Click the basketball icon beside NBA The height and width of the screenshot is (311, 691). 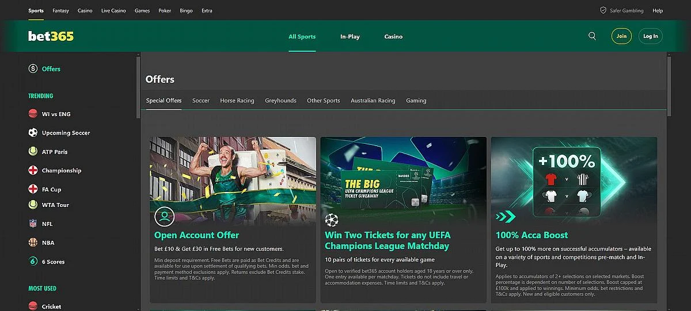tap(33, 243)
